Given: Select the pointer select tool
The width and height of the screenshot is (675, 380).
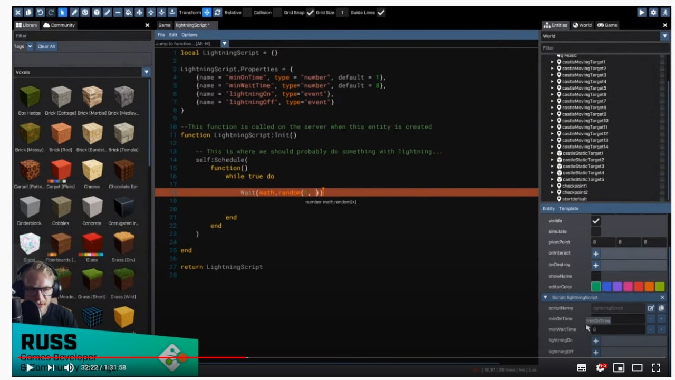Looking at the screenshot, I should pos(63,12).
